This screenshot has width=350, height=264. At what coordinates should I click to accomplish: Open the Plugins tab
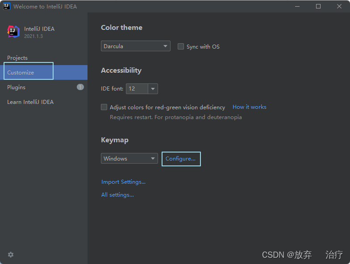coord(16,87)
